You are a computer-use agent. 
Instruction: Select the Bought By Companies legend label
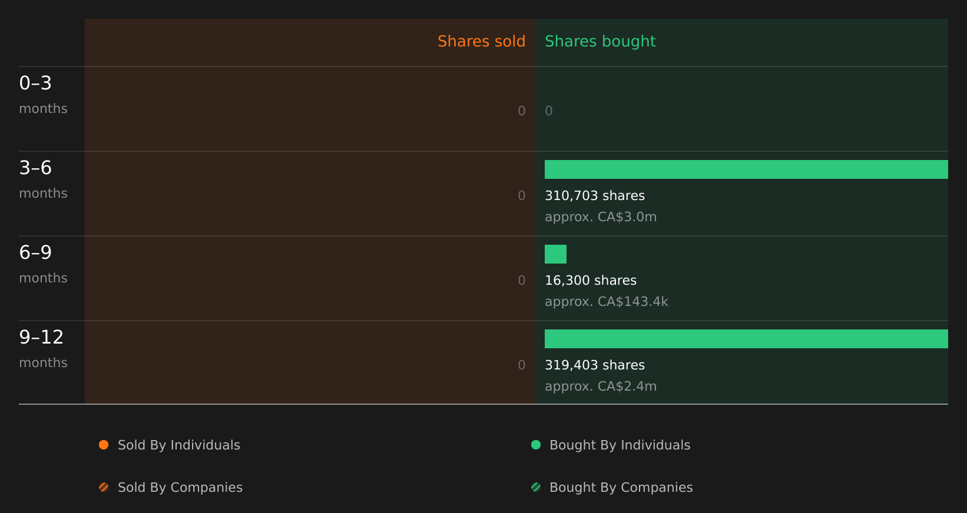pos(621,488)
